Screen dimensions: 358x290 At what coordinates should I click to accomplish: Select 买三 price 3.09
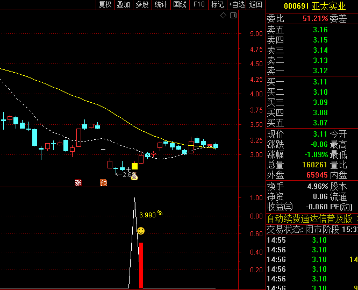(320, 102)
